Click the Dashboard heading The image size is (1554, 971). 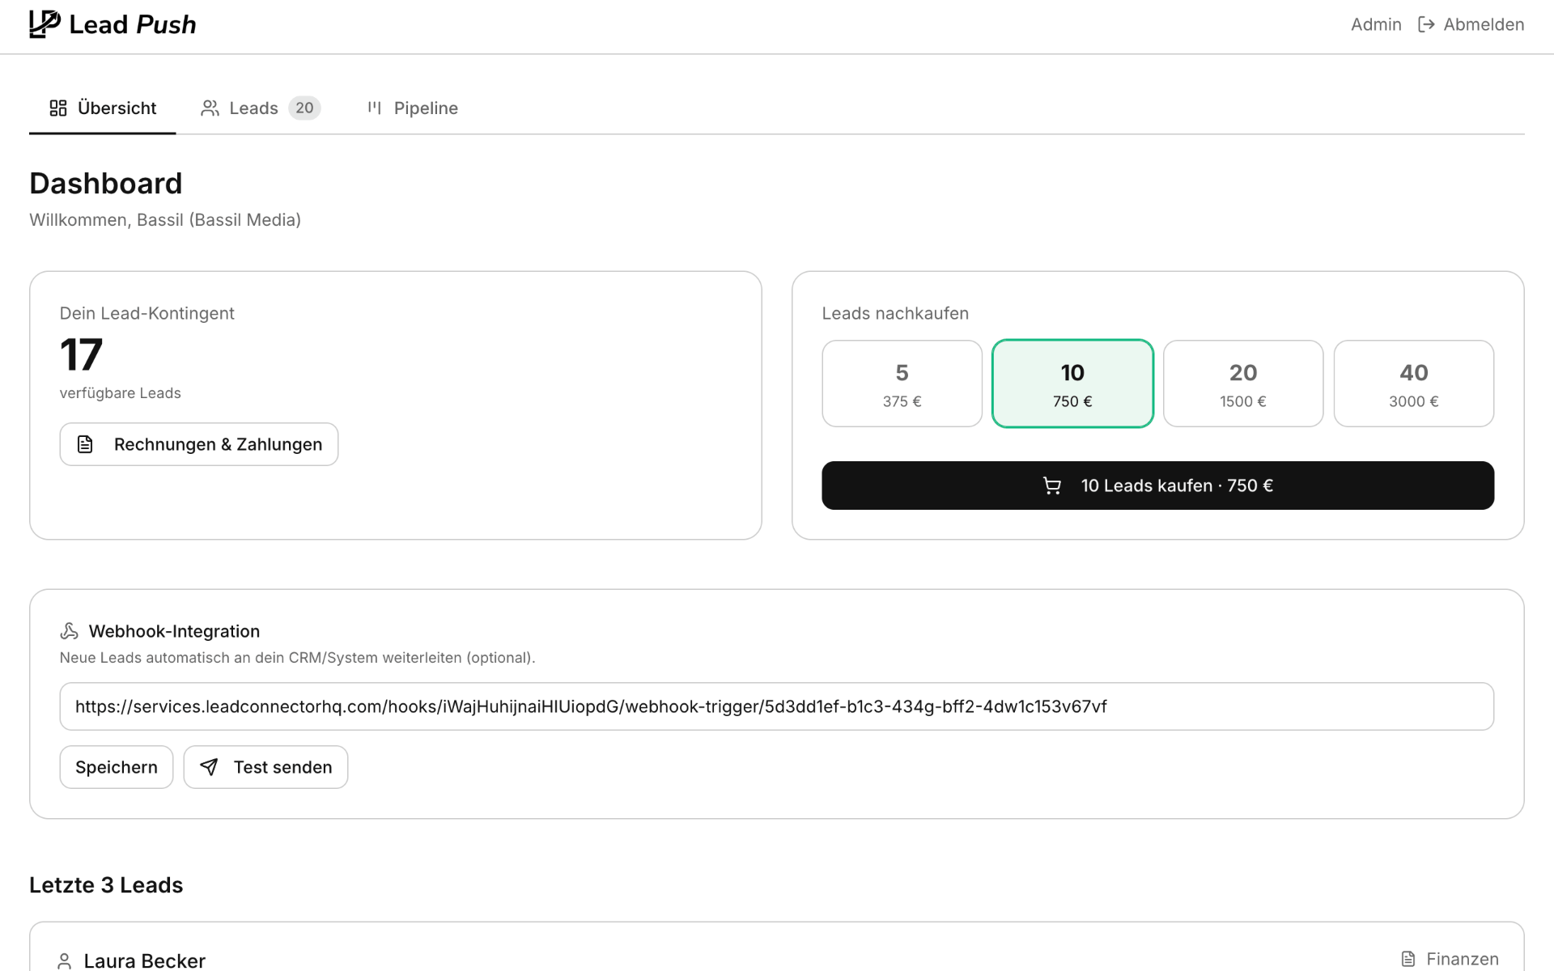coord(106,184)
